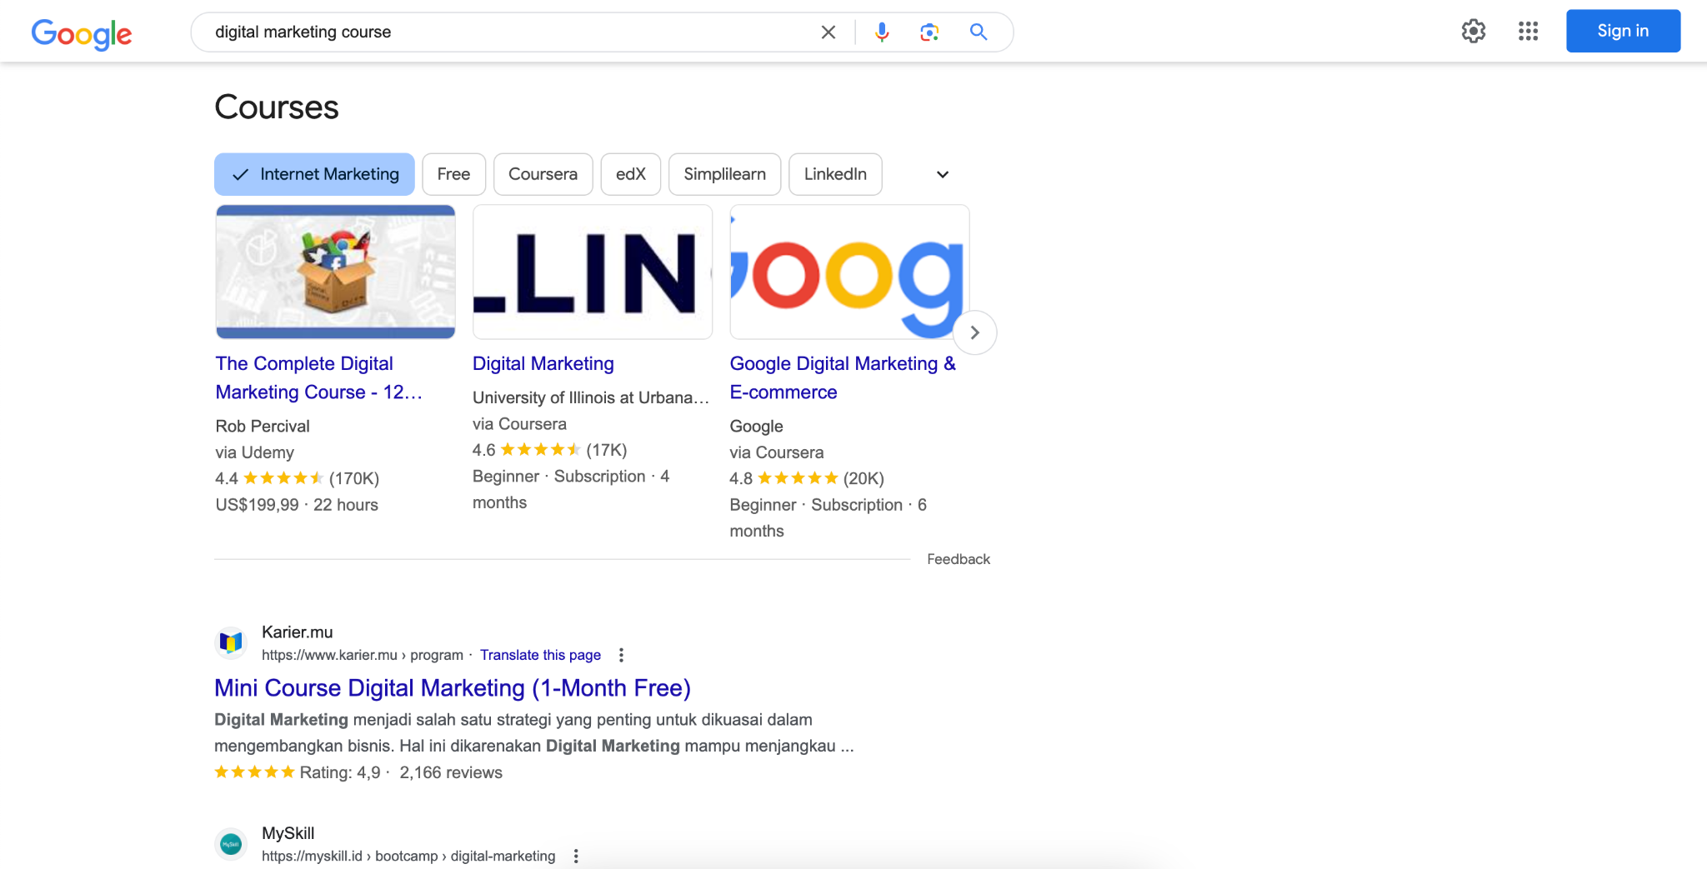Screen dimensions: 1707x869
Task: Select the edX filter chip
Action: tap(631, 174)
